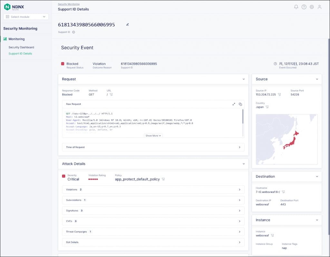The height and width of the screenshot is (257, 330).
Task: Expand raw request to full view
Action: [234, 104]
